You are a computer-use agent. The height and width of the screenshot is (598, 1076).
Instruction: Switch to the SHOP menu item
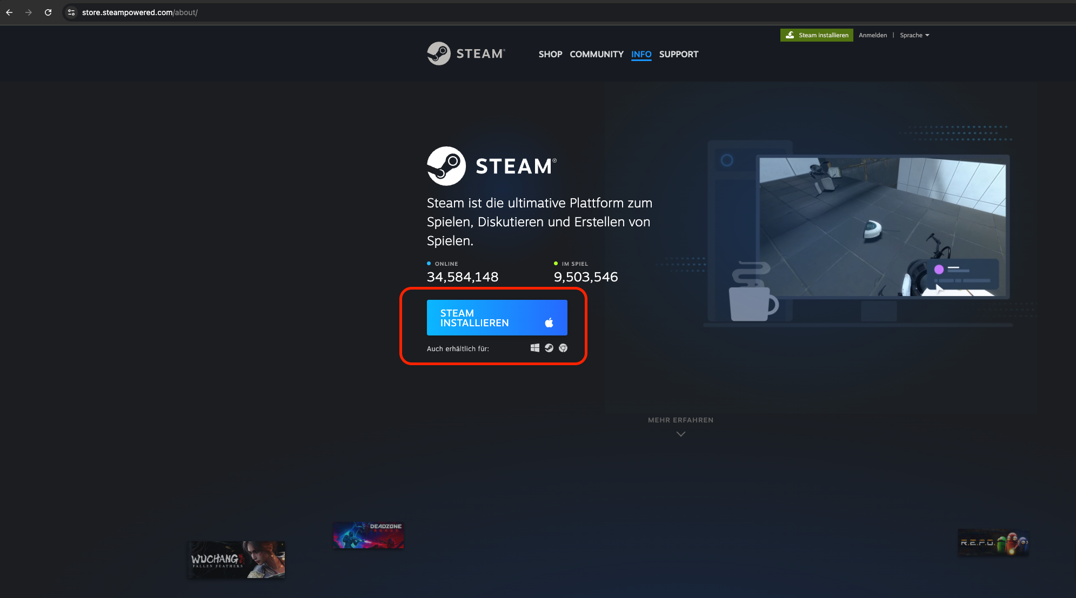550,54
